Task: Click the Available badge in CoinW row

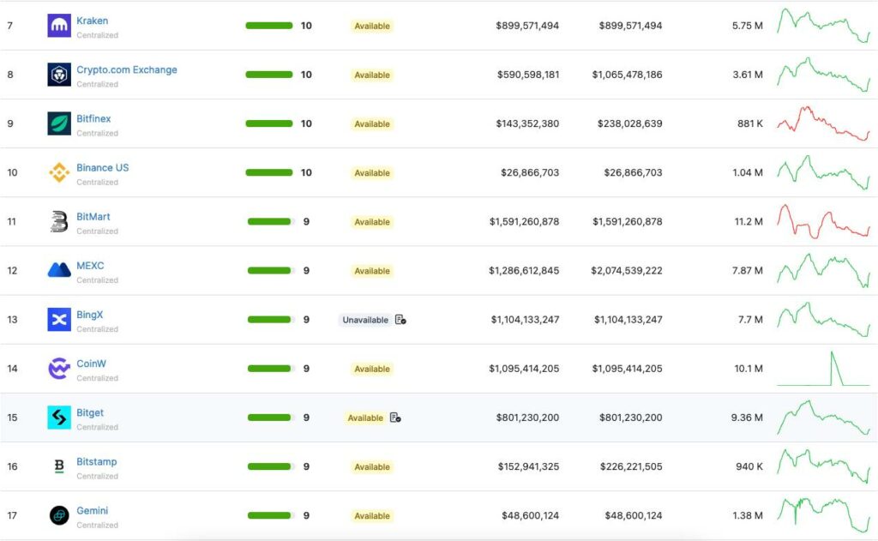Action: click(372, 369)
